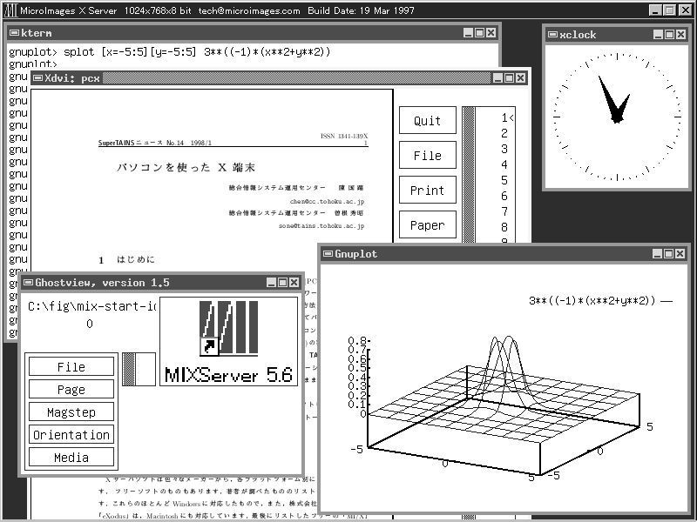Click the plot legend 3**((-1)*(x**2+y**2))

coord(592,300)
